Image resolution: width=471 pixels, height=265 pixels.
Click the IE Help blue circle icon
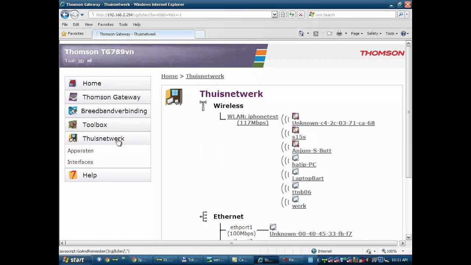click(x=403, y=33)
